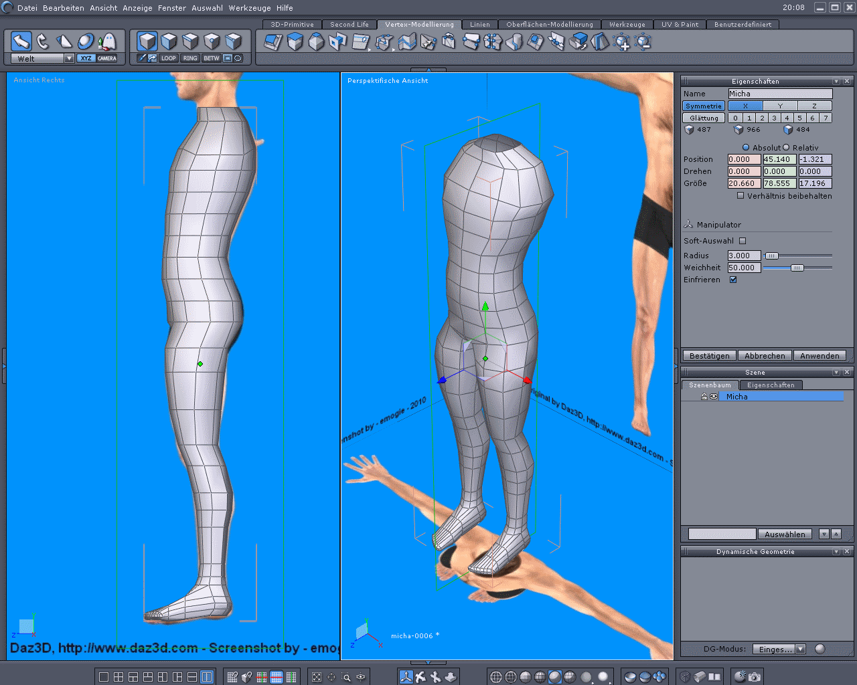This screenshot has width=857, height=685.
Task: Open the Szene panel menu arrow
Action: click(x=836, y=372)
